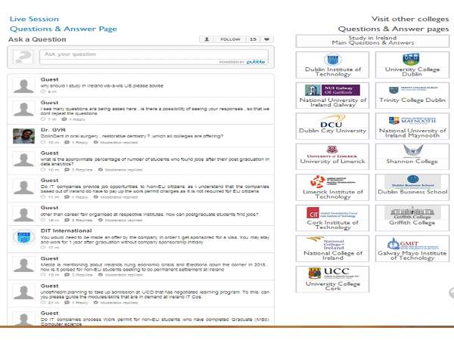Screen dimensions: 454x340
Task: Click the Ask a Question heading
Action: point(37,39)
